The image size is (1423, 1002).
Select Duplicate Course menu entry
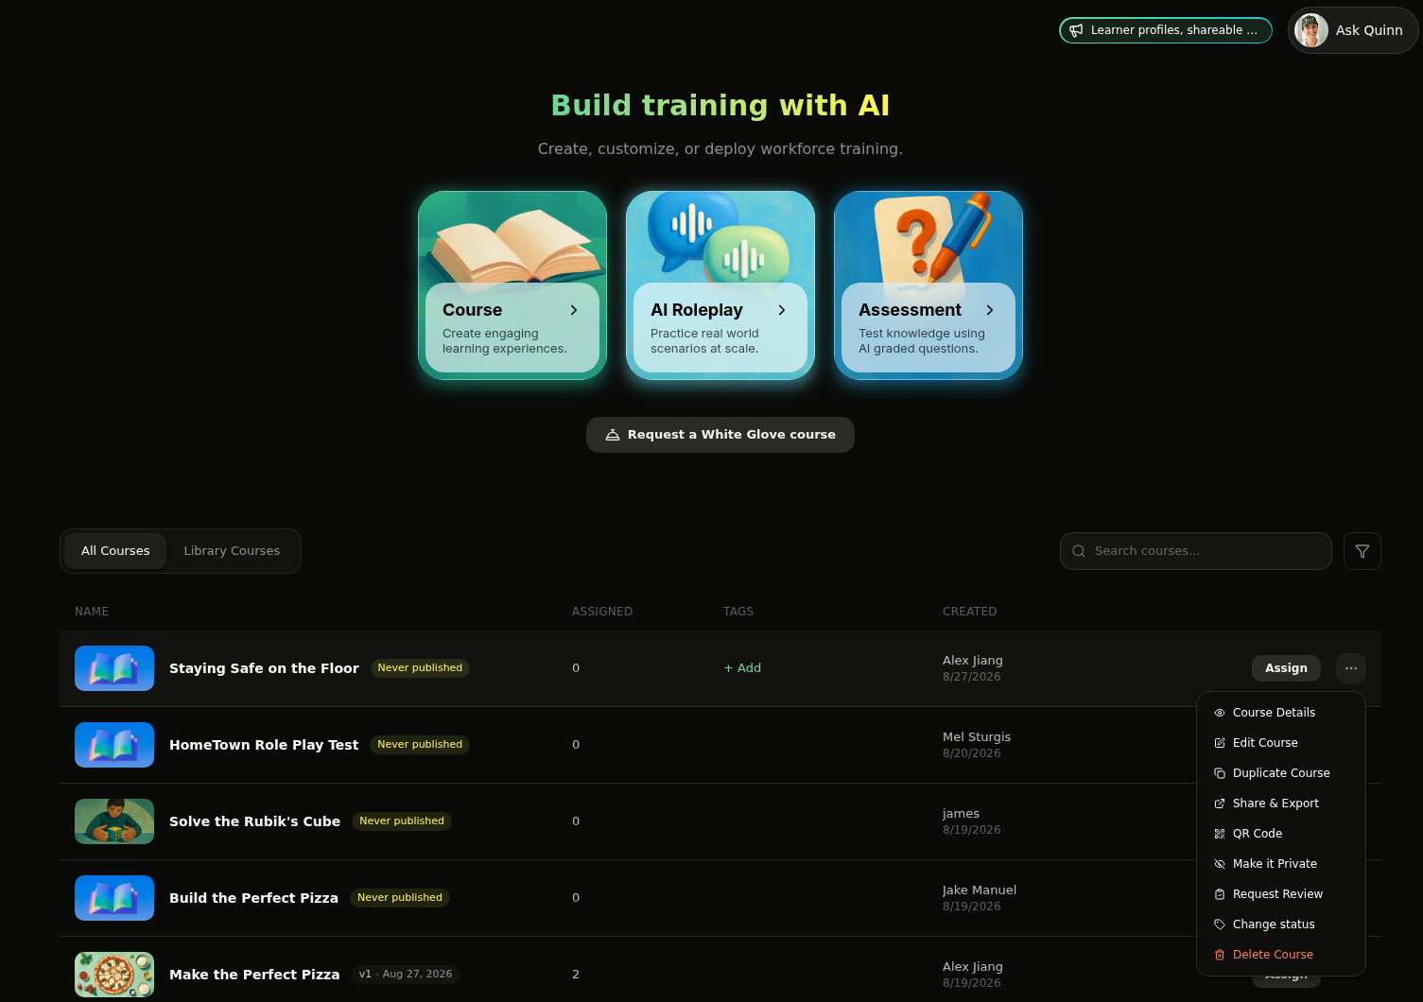click(1281, 773)
